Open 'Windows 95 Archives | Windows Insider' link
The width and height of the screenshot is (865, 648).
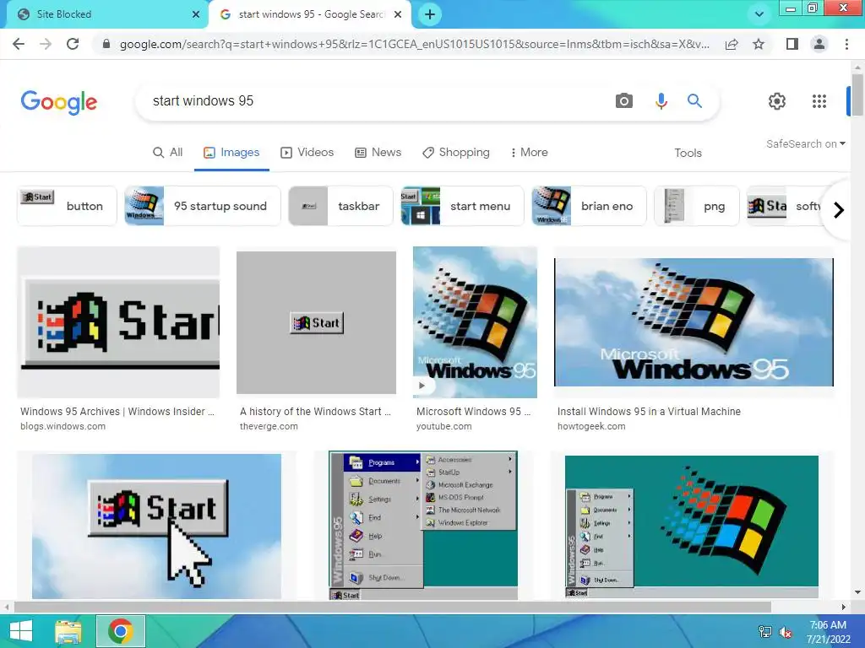(117, 412)
